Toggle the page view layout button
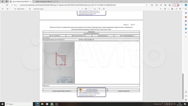This screenshot has height=106, width=188. pyautogui.click(x=104, y=9)
